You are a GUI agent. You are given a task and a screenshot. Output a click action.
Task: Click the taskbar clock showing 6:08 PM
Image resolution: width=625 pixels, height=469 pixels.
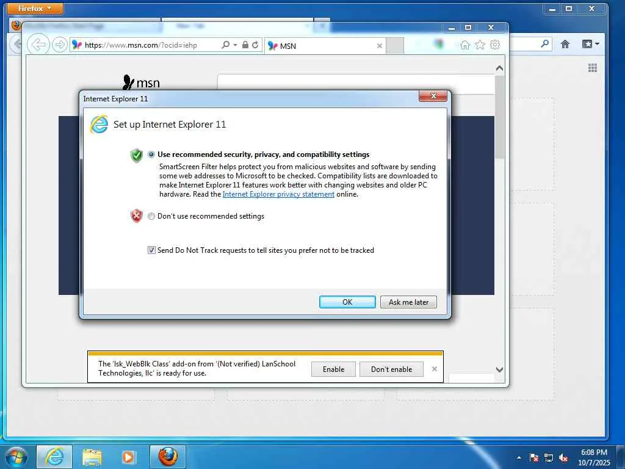tap(594, 457)
